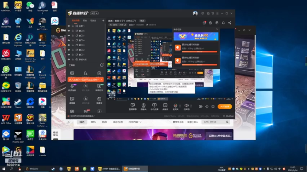Expand 所有内容 dropdown in WeGame
The height and width of the screenshot is (172, 307).
[x=135, y=122]
